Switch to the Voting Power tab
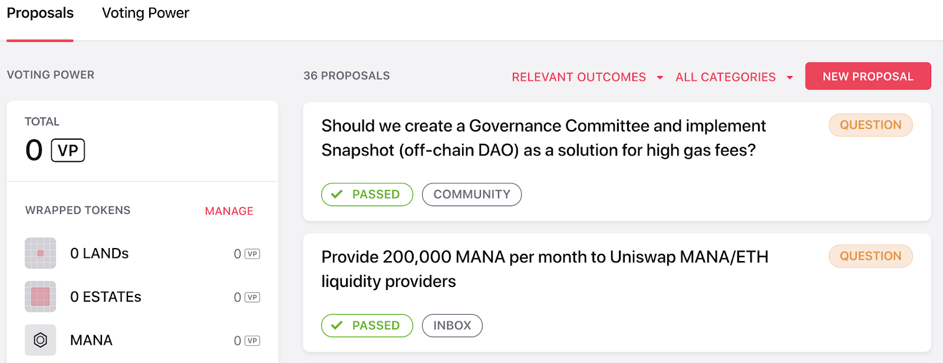Screen dimensions: 943x363 [146, 13]
